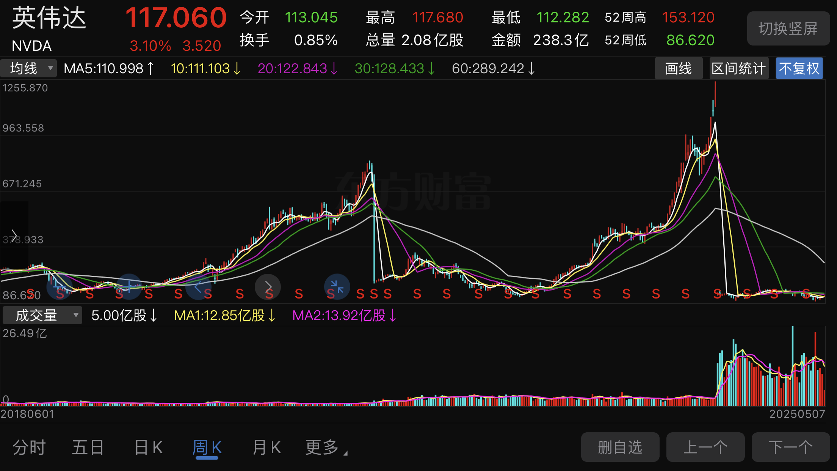
Task: Tap the start date label 20180601
Action: click(27, 414)
